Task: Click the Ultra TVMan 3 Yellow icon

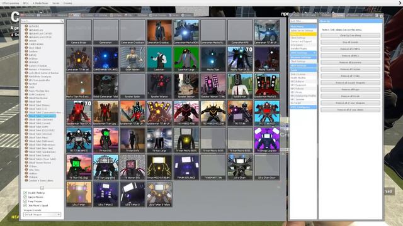Action: tap(159, 194)
